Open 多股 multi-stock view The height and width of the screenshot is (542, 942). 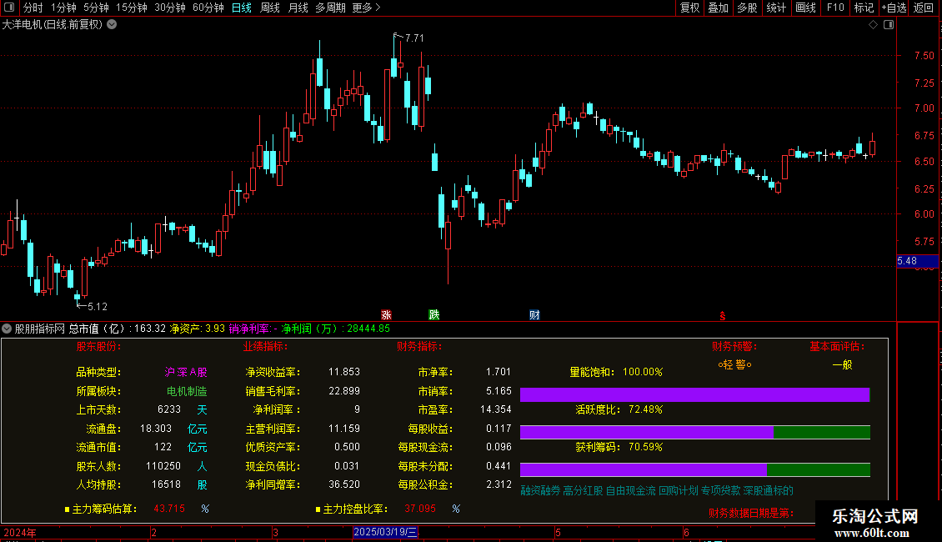747,8
